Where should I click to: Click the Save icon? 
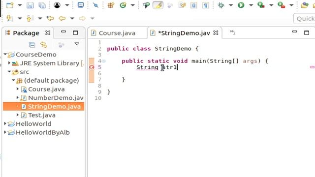(30, 5)
